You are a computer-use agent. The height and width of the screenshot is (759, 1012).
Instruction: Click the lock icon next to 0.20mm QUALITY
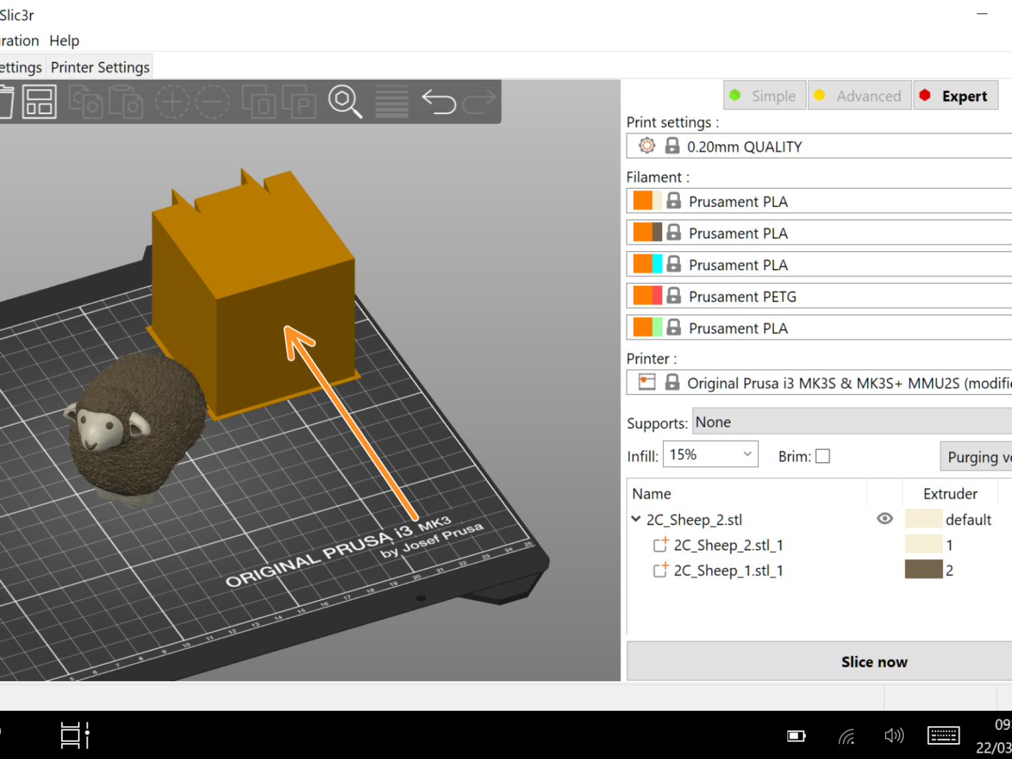pos(672,146)
